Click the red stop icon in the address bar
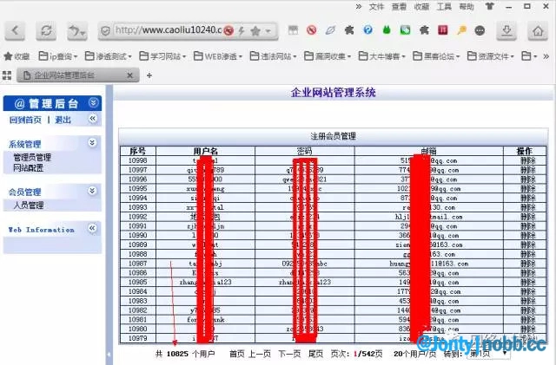 click(x=228, y=30)
